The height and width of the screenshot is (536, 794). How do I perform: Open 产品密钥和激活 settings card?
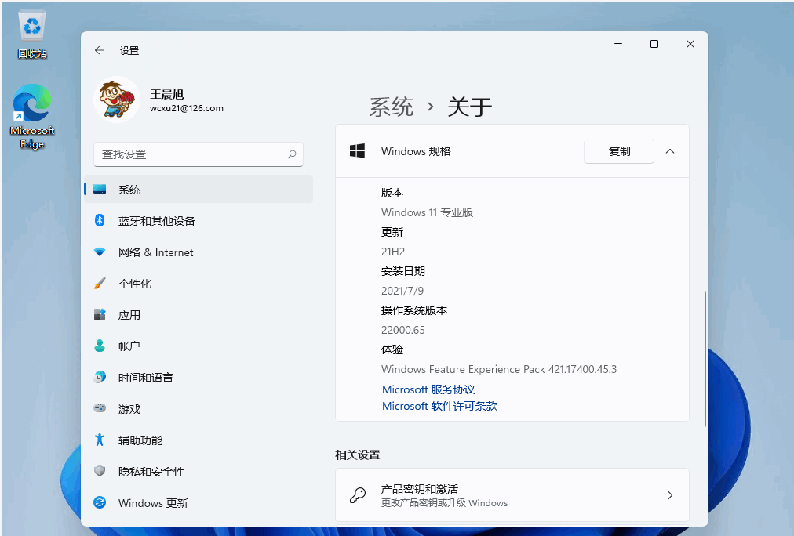click(512, 495)
